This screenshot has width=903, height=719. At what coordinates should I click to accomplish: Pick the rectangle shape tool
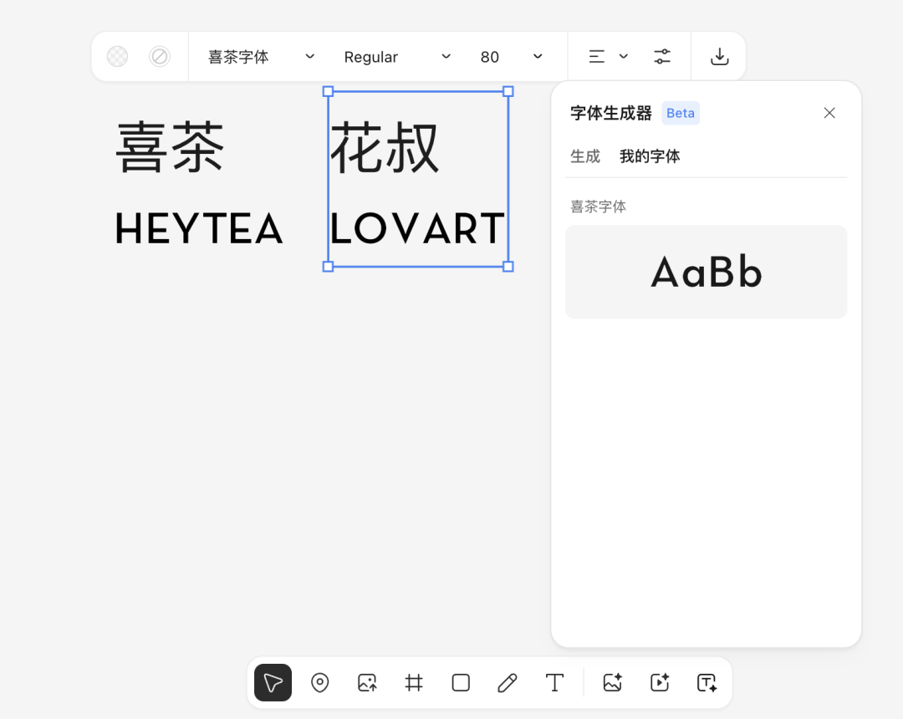461,683
